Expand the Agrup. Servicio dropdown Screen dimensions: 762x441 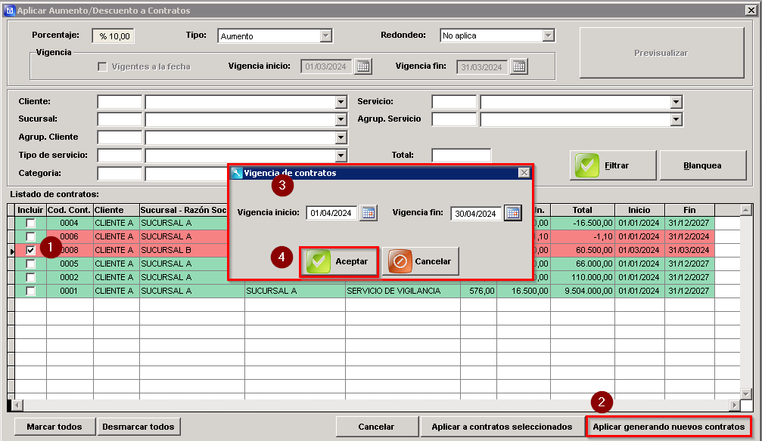(x=676, y=119)
